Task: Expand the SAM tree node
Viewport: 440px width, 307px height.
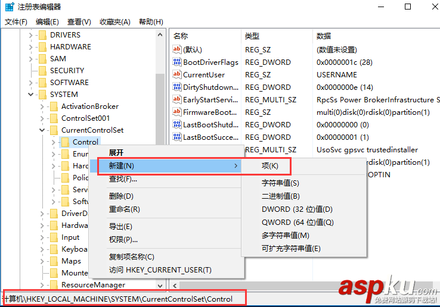Action: click(31, 59)
